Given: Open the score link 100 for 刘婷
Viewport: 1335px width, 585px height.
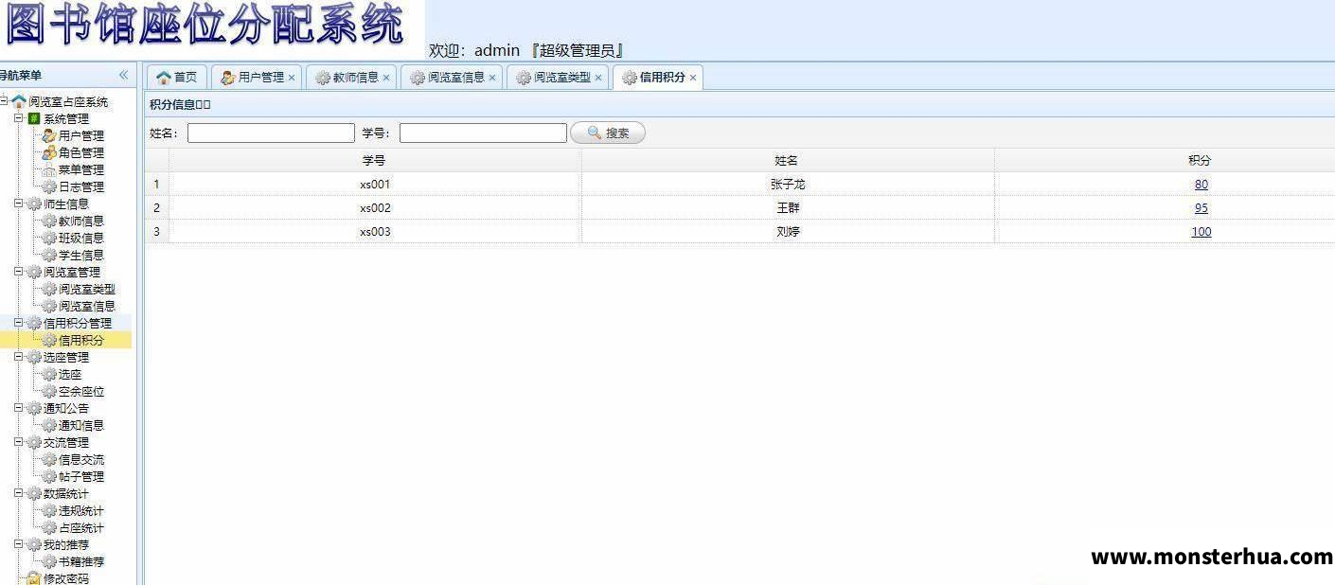Looking at the screenshot, I should click(1201, 232).
